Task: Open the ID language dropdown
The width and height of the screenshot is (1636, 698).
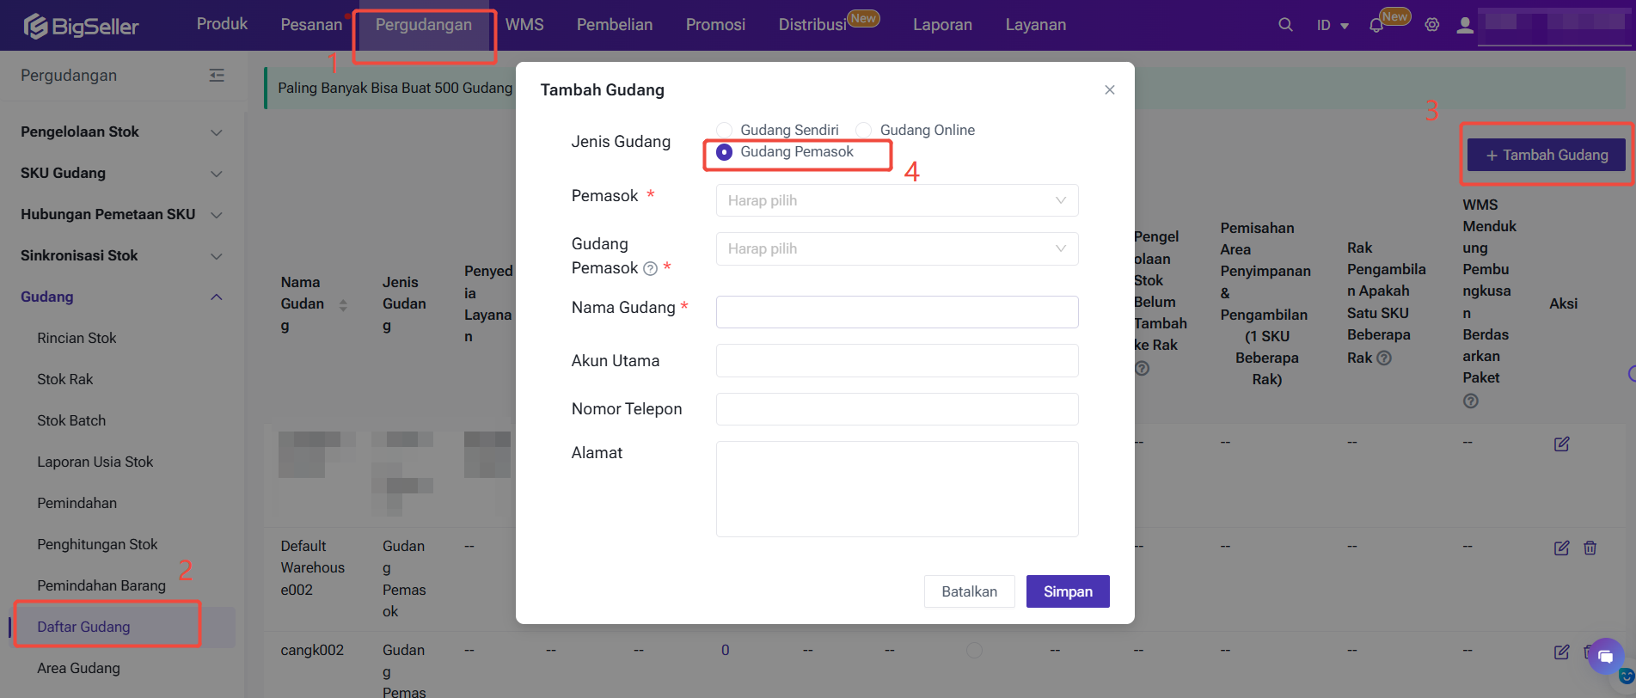Action: pos(1333,26)
